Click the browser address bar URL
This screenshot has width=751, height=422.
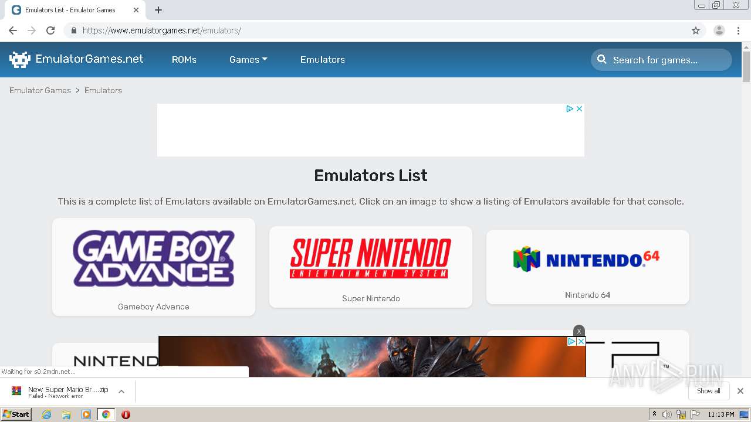coord(162,30)
